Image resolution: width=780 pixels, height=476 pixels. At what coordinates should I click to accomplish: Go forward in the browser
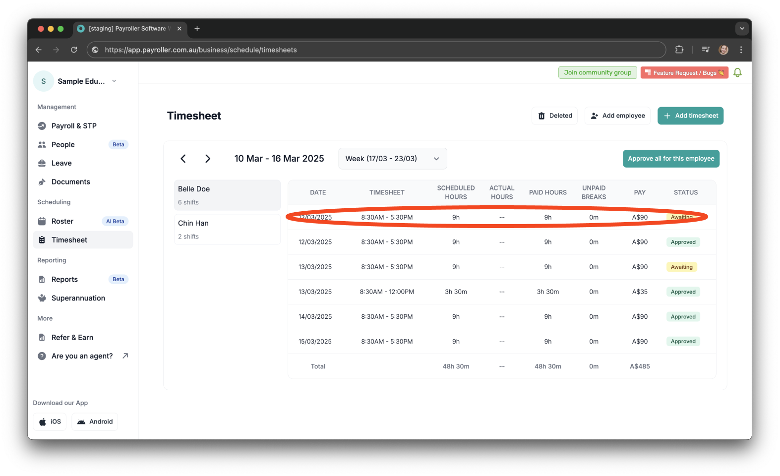pyautogui.click(x=56, y=50)
